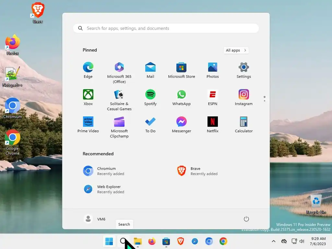This screenshot has width=332, height=249.
Task: Launch Netflix
Action: coord(213,125)
